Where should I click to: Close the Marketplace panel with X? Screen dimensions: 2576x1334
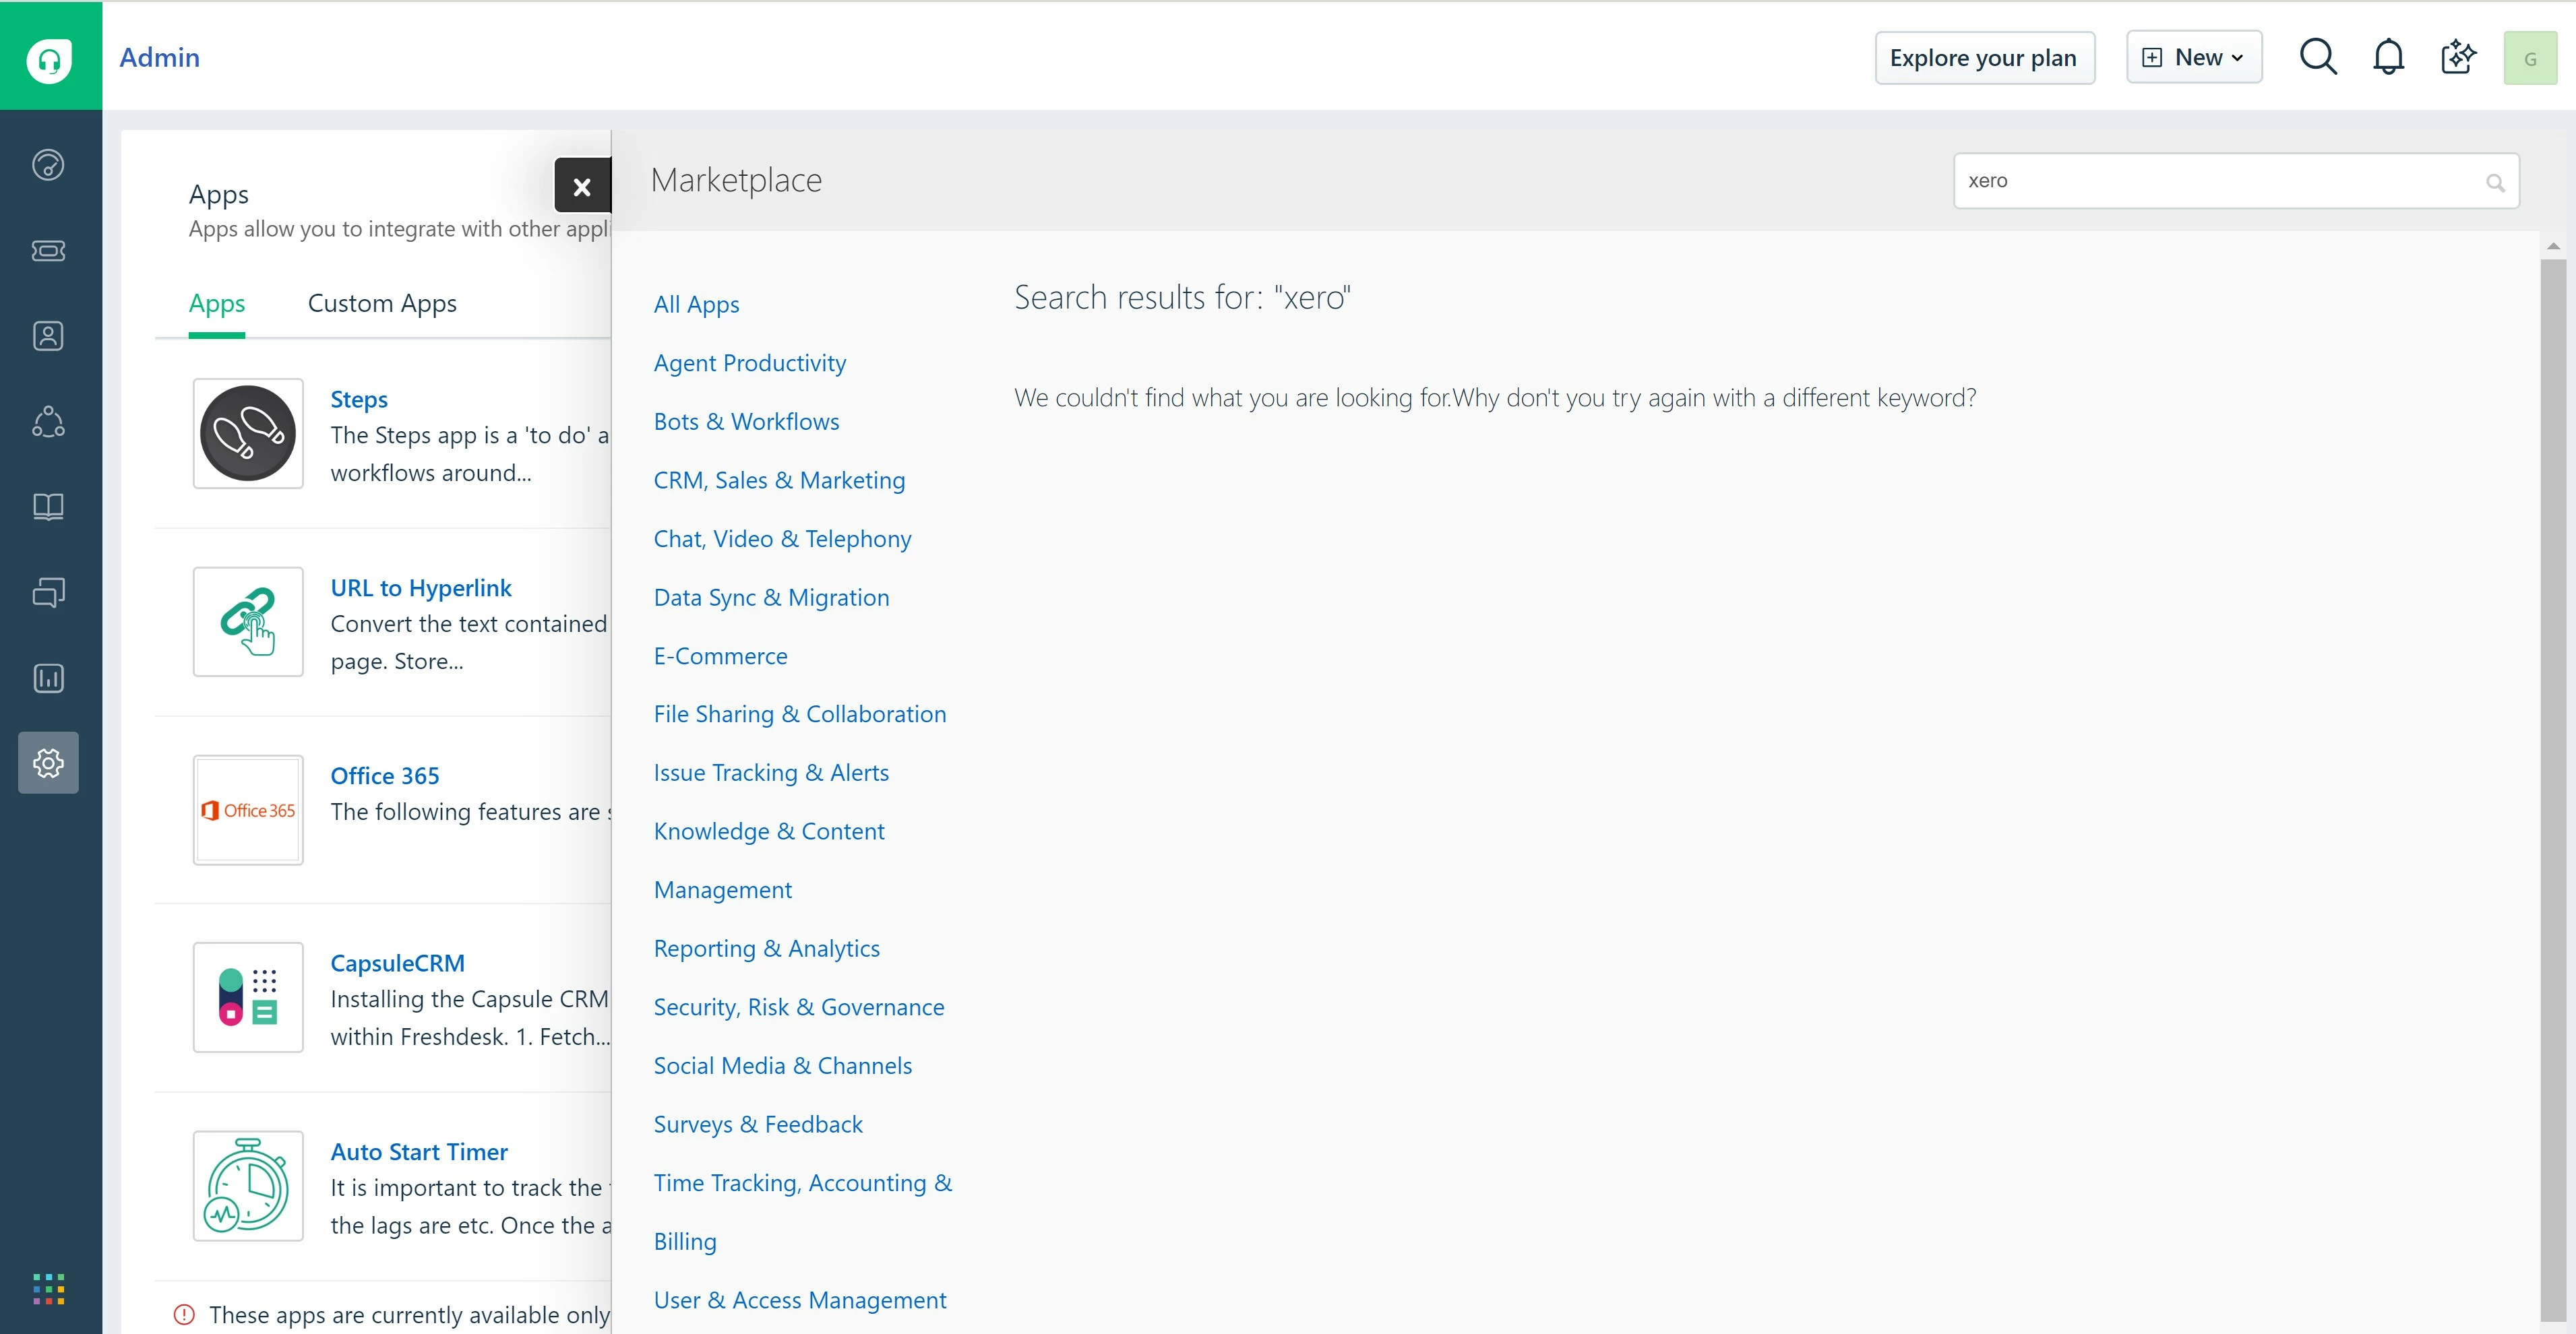[582, 186]
